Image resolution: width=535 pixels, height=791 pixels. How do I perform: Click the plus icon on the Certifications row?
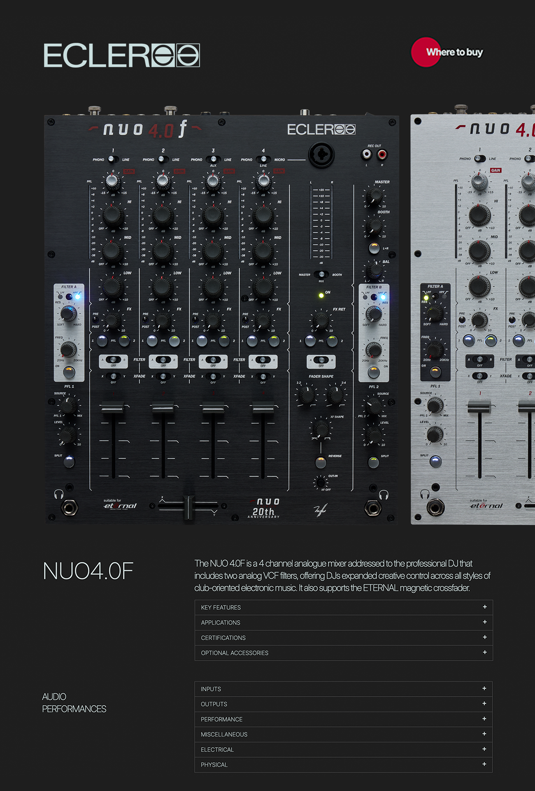484,637
